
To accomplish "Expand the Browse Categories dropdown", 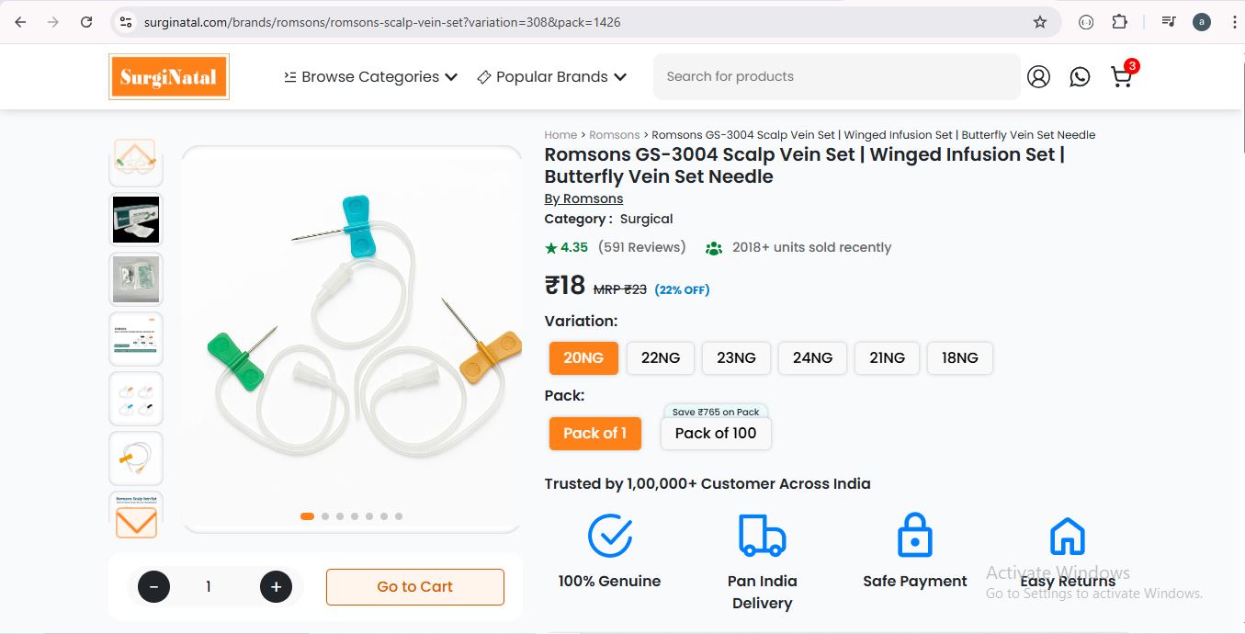I will 370,77.
